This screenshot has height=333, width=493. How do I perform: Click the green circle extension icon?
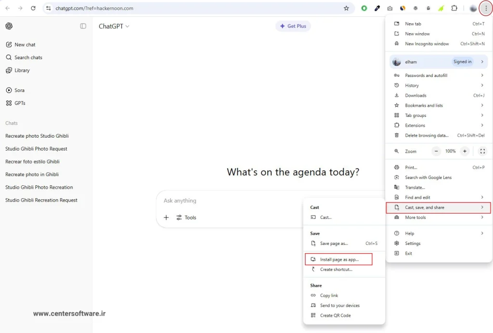(364, 8)
